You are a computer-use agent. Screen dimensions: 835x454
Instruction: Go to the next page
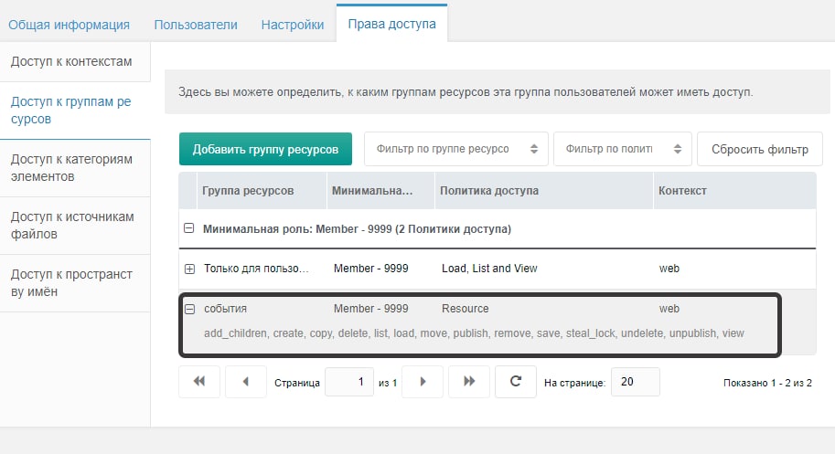pyautogui.click(x=423, y=381)
